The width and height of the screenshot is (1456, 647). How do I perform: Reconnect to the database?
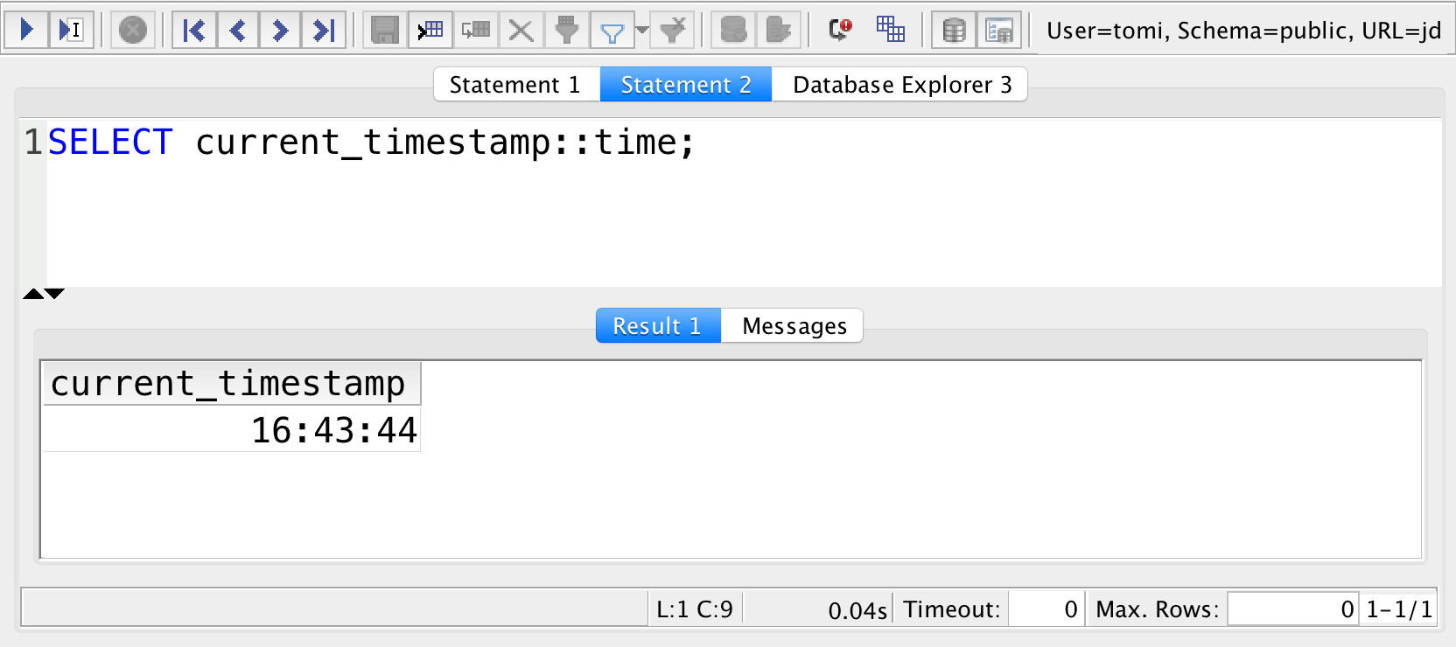click(838, 29)
